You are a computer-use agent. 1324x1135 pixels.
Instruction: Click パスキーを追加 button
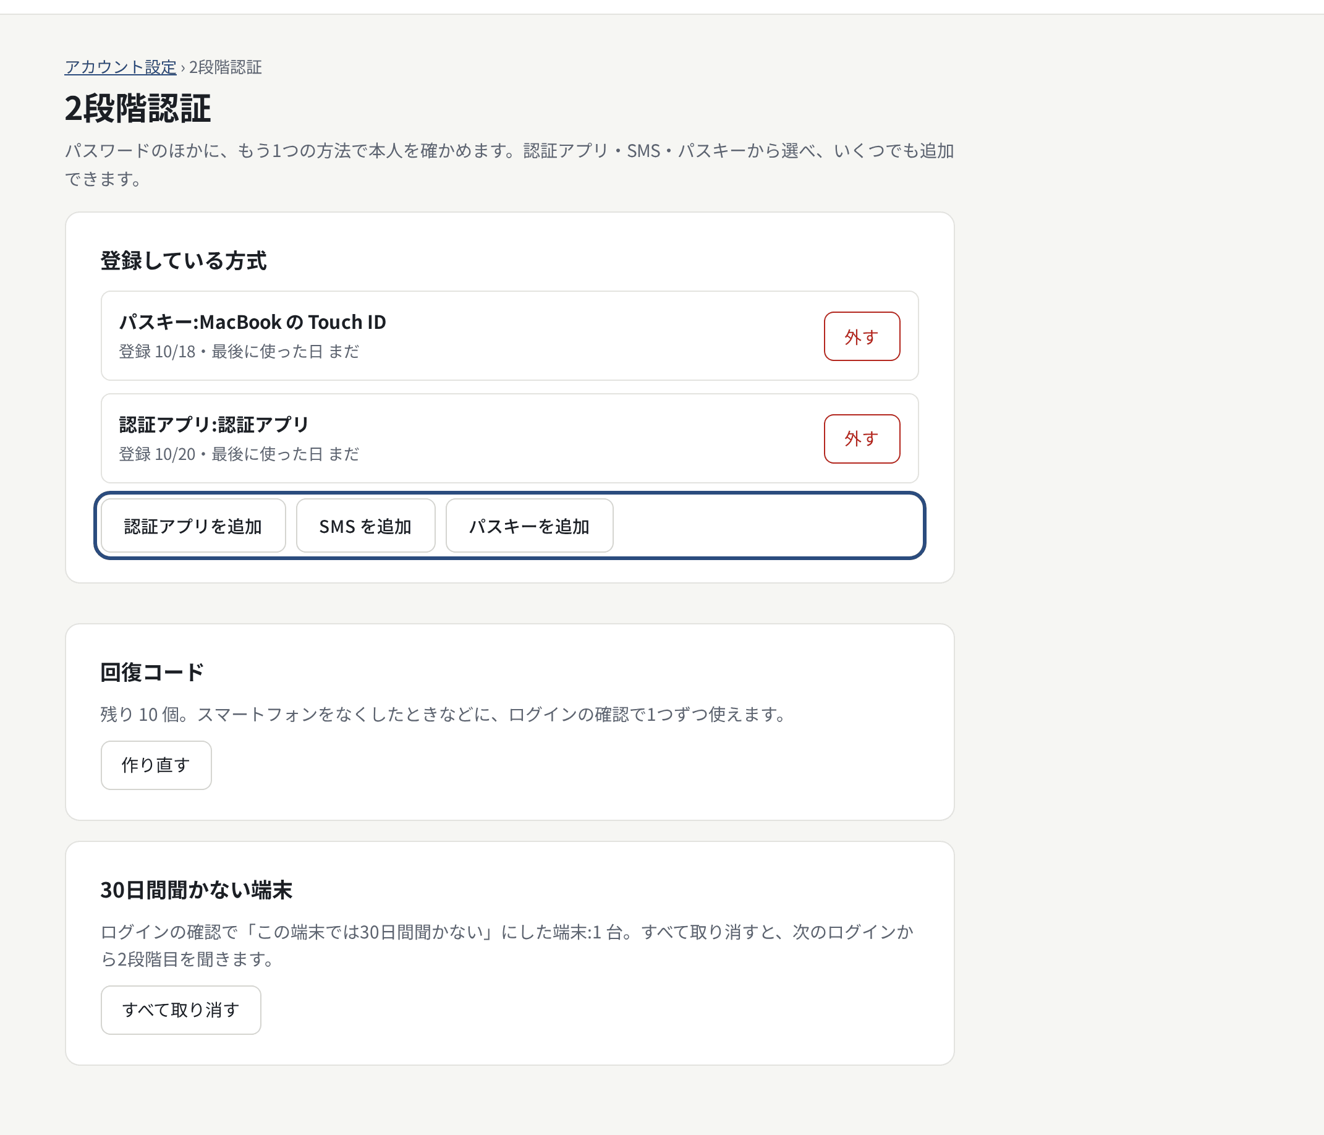pos(529,526)
